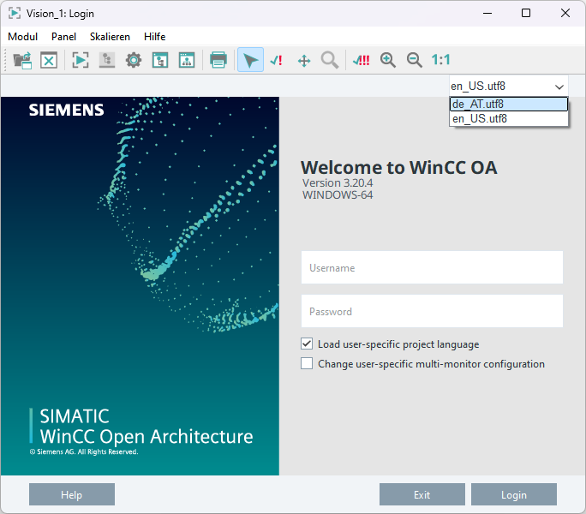Open settings with the gear icon
Image resolution: width=586 pixels, height=514 pixels.
coord(134,60)
